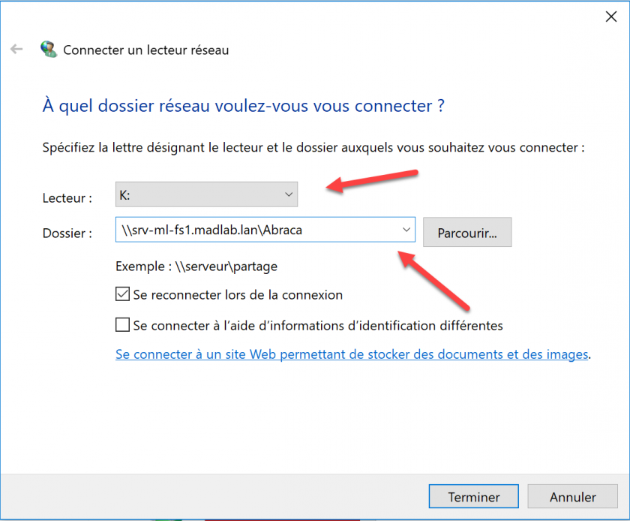This screenshot has height=521, width=630.
Task: Expand the chevron of the Lecteur dropdown
Action: (289, 194)
